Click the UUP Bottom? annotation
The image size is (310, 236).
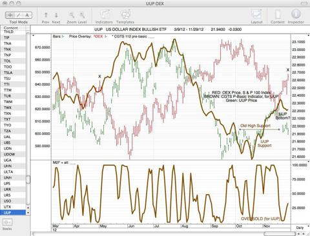tap(283, 116)
